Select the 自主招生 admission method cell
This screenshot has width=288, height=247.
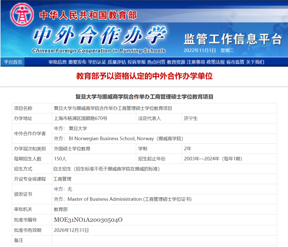click(x=164, y=169)
